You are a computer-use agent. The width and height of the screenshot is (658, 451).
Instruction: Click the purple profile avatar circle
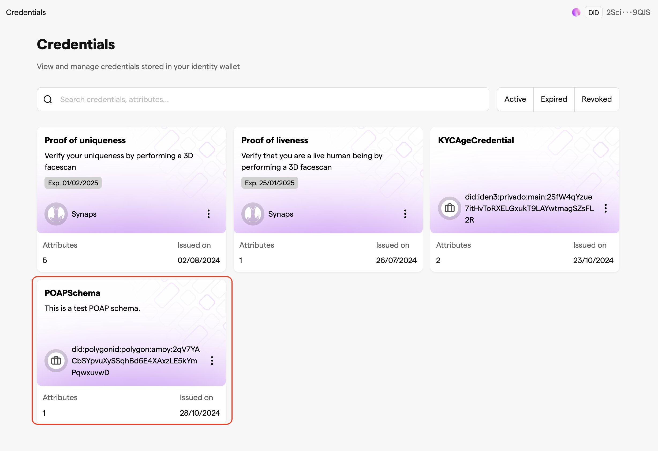pos(576,13)
